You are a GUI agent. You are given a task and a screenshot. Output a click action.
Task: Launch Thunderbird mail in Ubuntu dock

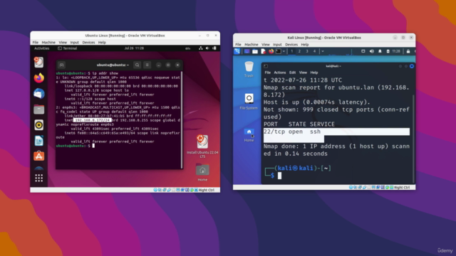39,94
